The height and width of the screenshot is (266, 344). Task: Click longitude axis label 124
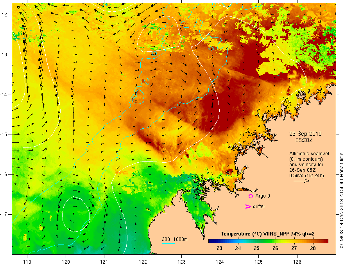pos(220,262)
